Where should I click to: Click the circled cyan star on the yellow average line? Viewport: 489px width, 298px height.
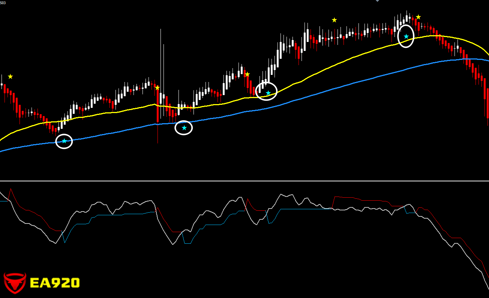click(x=268, y=93)
